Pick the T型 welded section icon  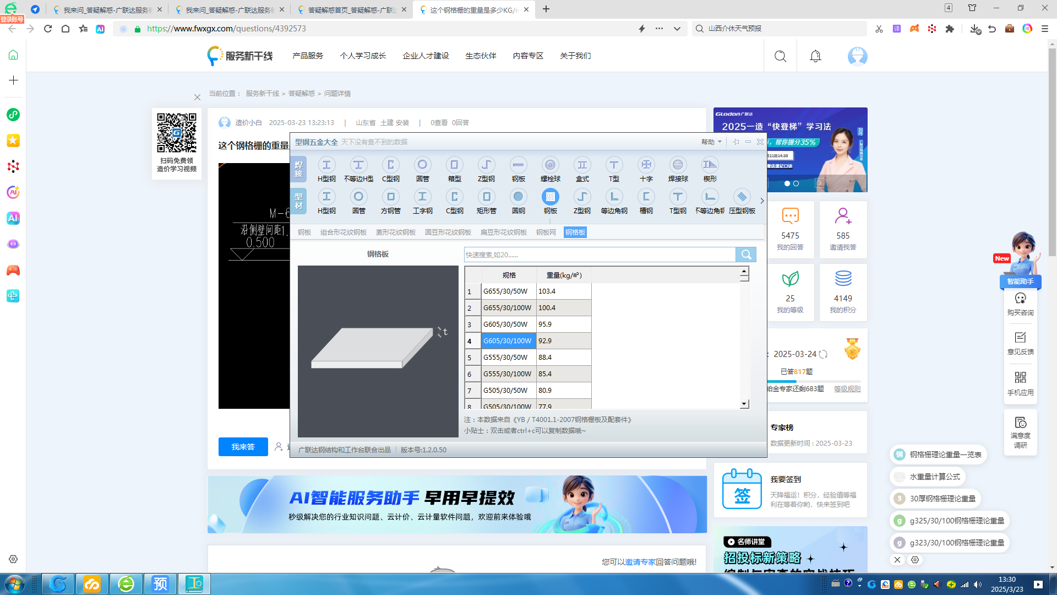614,170
